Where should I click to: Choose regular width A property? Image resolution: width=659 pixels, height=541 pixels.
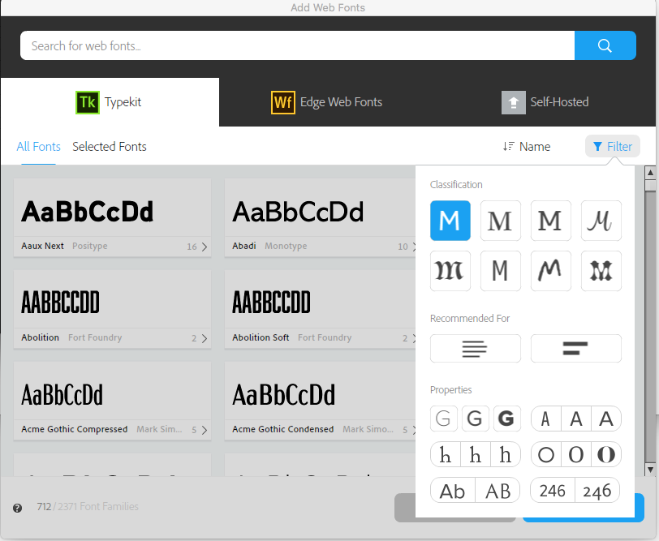coord(576,419)
